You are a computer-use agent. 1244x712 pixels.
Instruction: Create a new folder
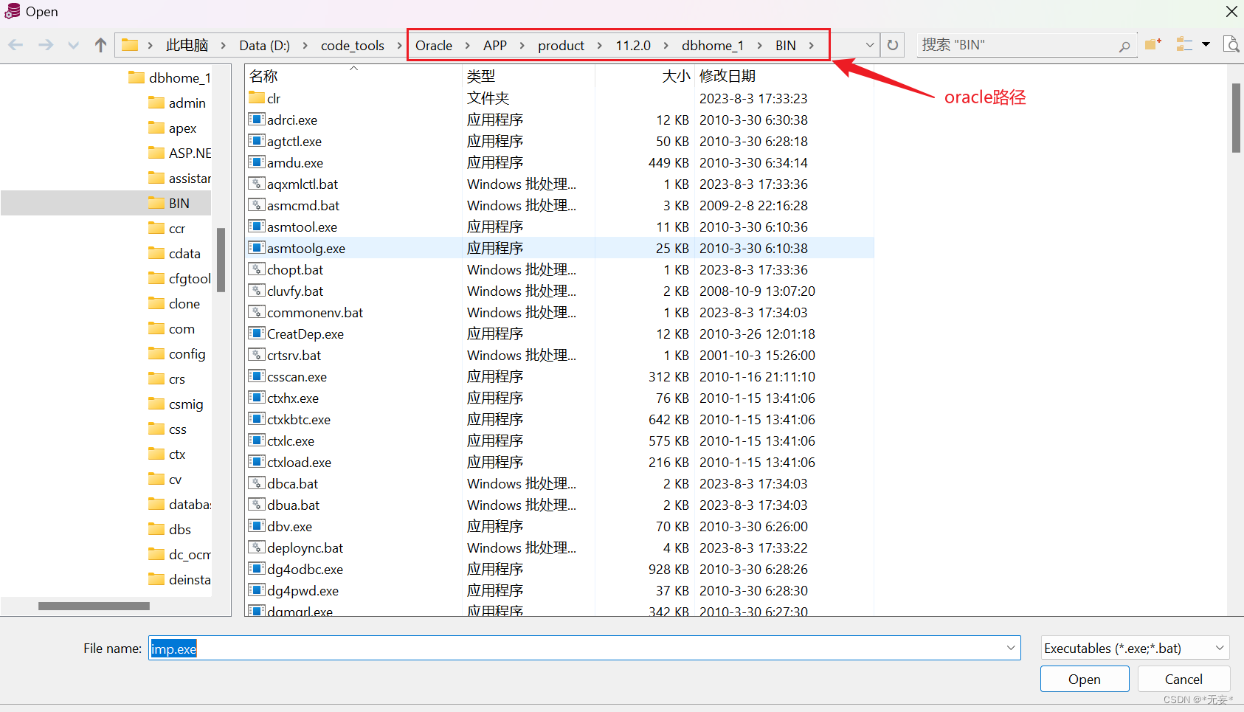pos(1153,44)
